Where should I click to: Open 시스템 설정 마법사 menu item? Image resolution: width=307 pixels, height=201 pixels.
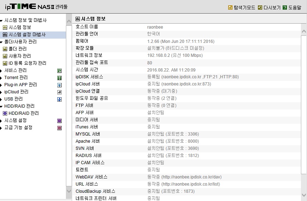[x=27, y=34]
